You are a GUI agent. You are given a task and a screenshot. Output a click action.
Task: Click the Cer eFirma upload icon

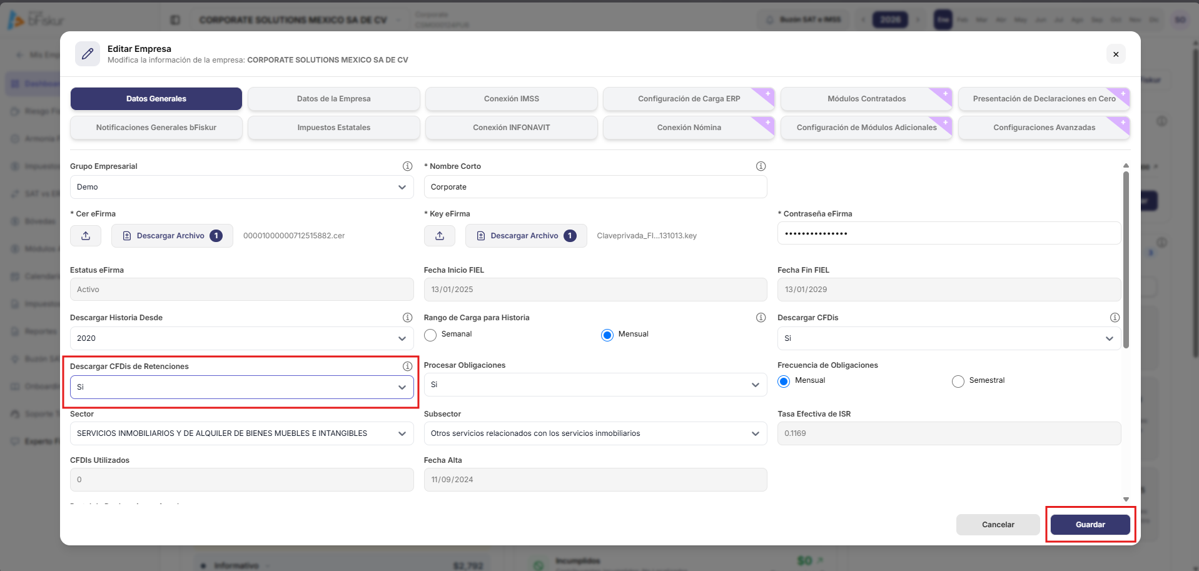86,236
